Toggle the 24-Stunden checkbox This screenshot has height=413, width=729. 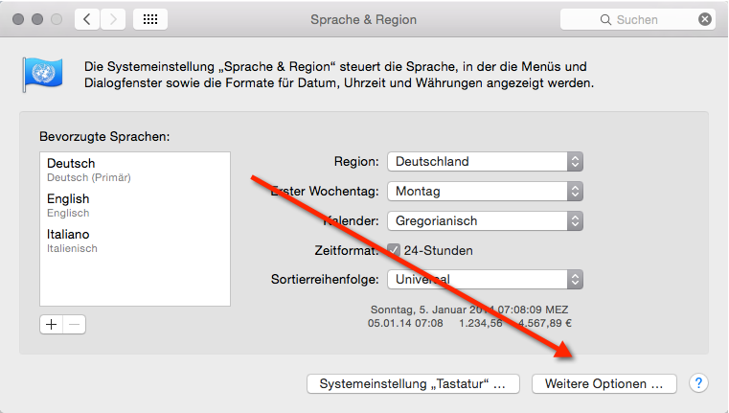(x=395, y=250)
